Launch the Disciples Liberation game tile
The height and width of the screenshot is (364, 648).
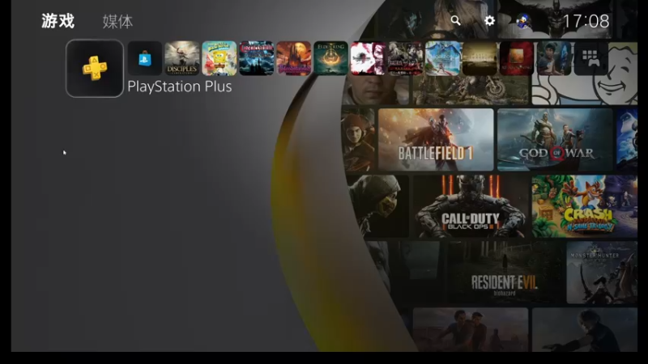pyautogui.click(x=181, y=58)
